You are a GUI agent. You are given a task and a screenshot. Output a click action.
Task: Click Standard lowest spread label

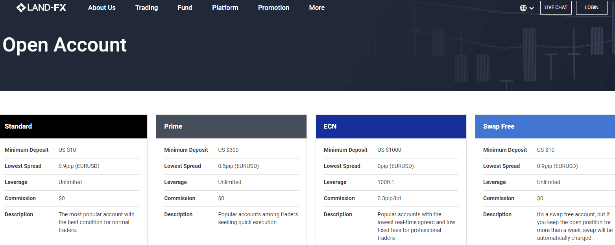[x=23, y=166]
